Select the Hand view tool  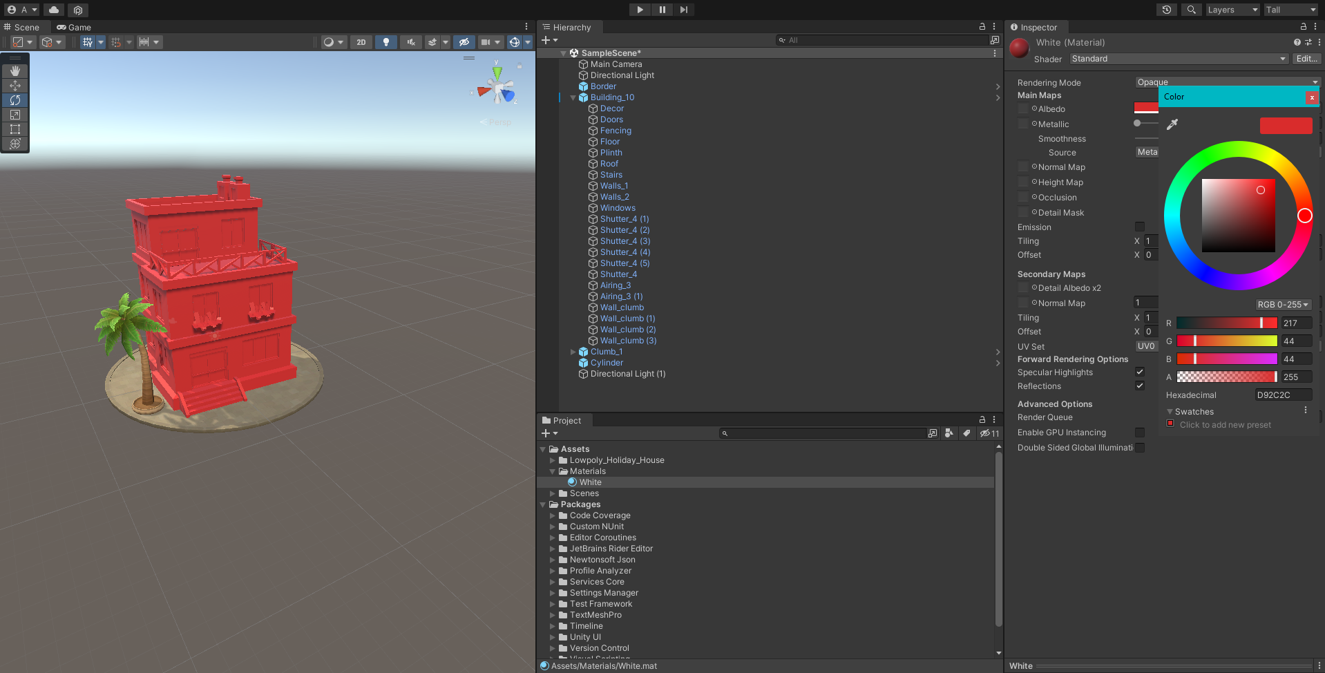pos(15,71)
